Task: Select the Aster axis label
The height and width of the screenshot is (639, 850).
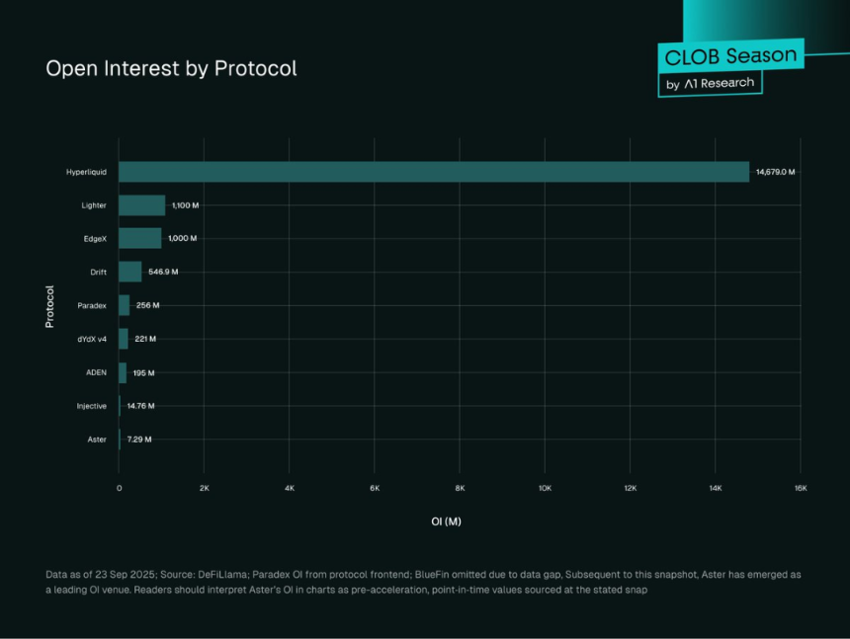Action: pos(97,439)
